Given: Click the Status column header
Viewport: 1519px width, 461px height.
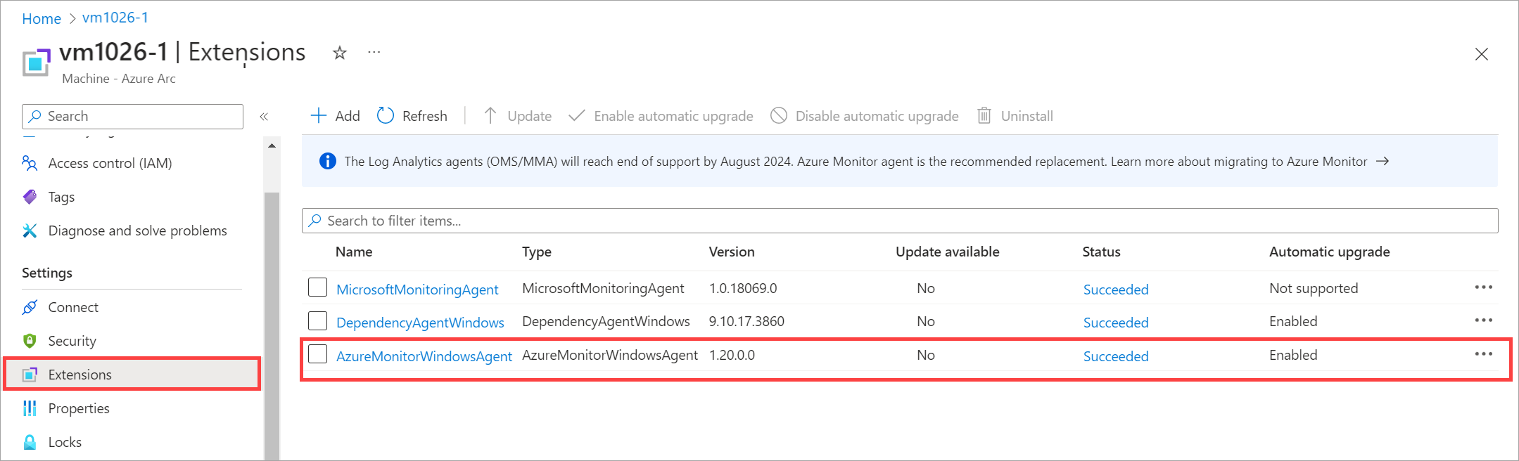Looking at the screenshot, I should point(1101,252).
